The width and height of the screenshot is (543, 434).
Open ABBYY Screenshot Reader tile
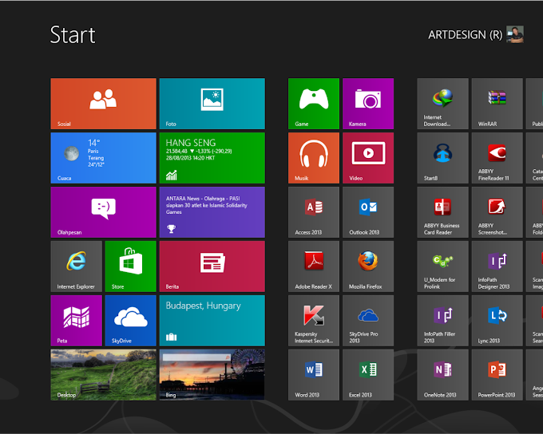pos(497,212)
